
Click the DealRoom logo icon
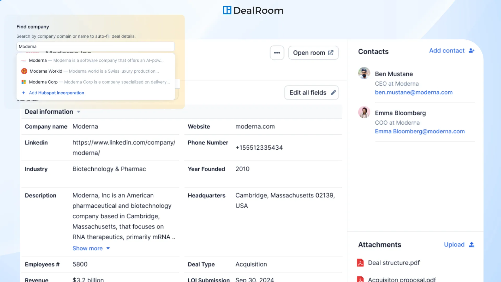click(x=227, y=10)
